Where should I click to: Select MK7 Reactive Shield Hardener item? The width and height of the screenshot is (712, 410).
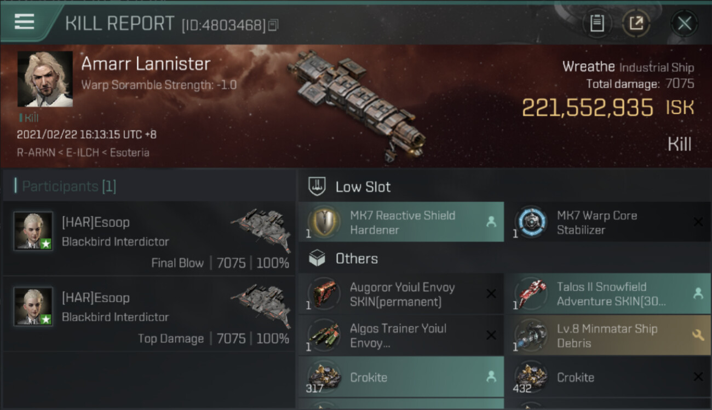[401, 222]
